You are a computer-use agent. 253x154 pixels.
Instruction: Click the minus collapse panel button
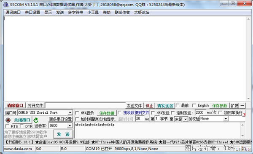242,106
